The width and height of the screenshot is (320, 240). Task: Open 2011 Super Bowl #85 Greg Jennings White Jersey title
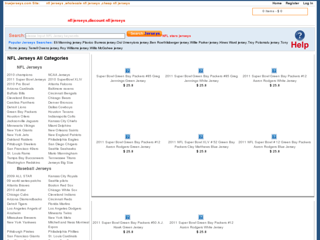click(201, 78)
